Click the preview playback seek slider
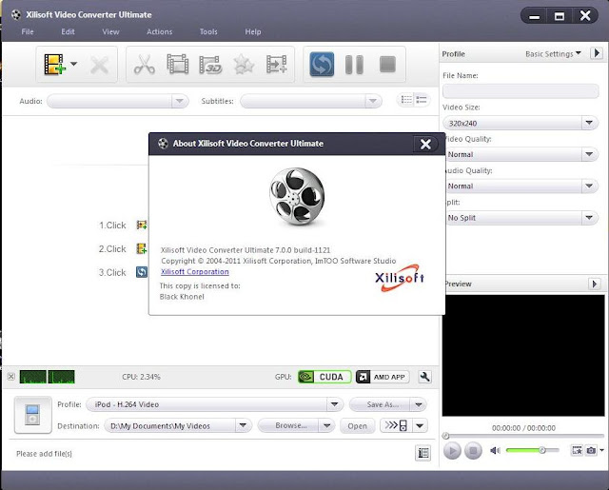This screenshot has height=490, width=609. click(x=523, y=436)
